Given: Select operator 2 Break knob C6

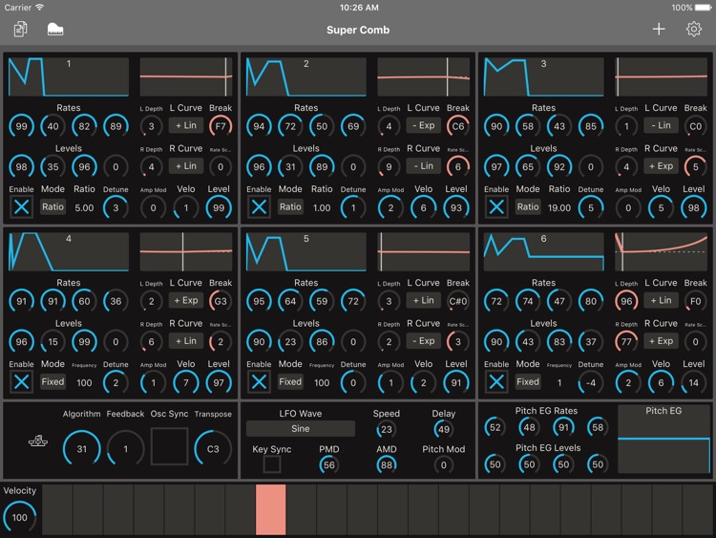Looking at the screenshot, I should pyautogui.click(x=458, y=126).
